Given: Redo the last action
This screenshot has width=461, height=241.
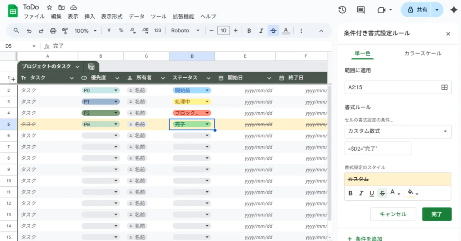Looking at the screenshot, I should (x=41, y=31).
